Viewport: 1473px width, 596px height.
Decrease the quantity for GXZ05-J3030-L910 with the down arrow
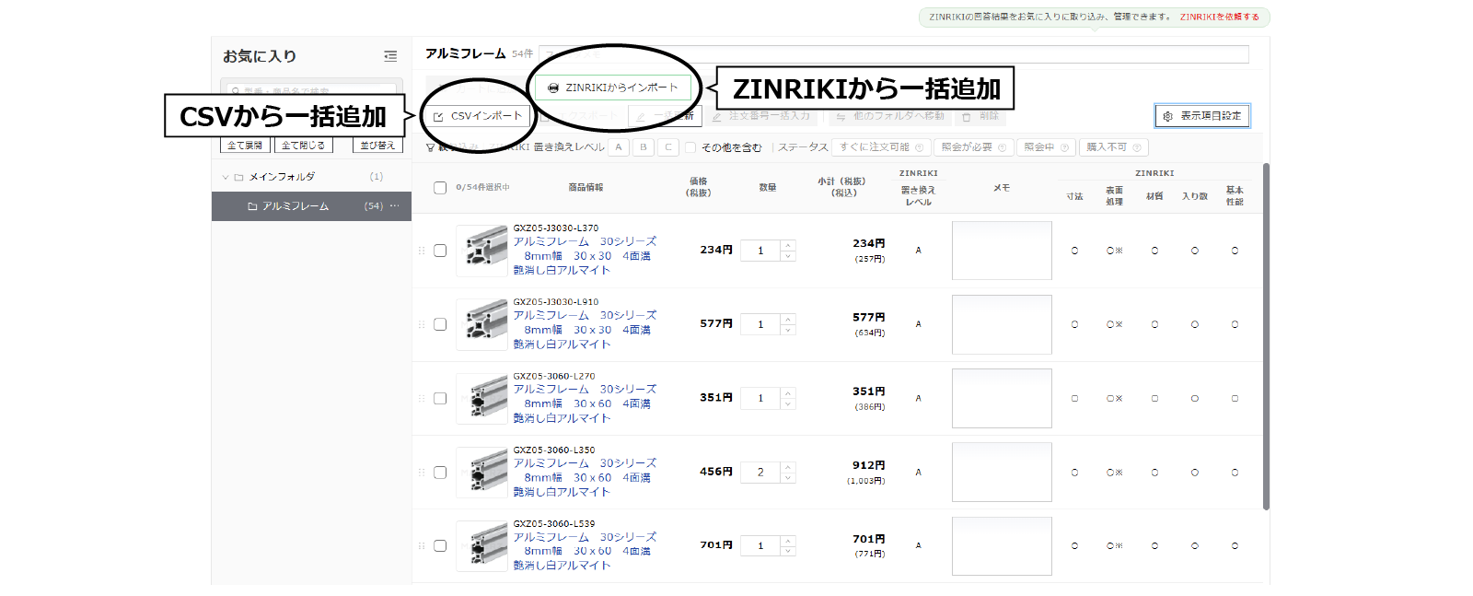coord(788,329)
